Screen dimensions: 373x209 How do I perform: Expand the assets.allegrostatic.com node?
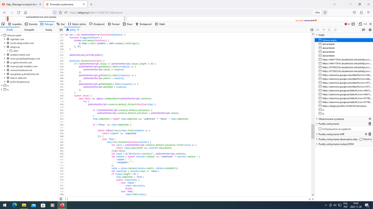[4, 43]
